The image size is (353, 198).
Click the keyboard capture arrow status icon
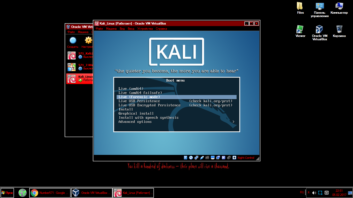pos(234,157)
